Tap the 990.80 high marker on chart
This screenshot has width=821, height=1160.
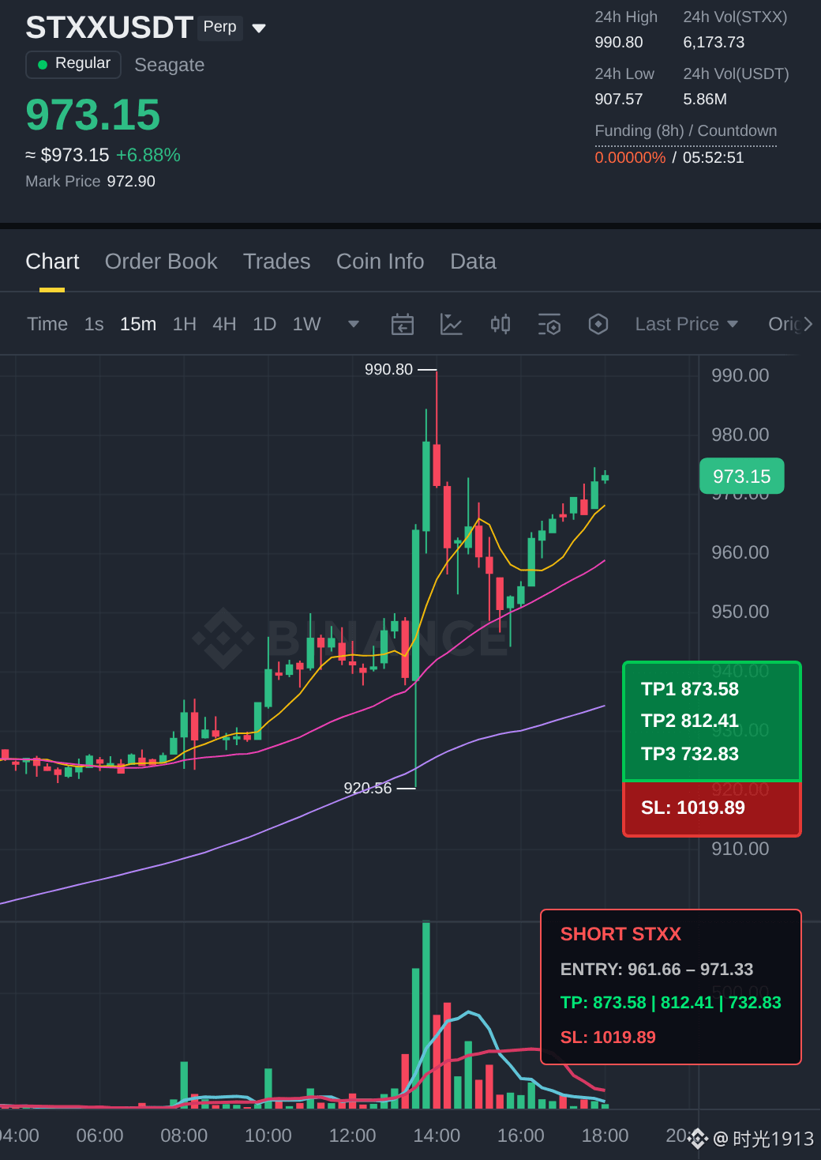[x=388, y=370]
